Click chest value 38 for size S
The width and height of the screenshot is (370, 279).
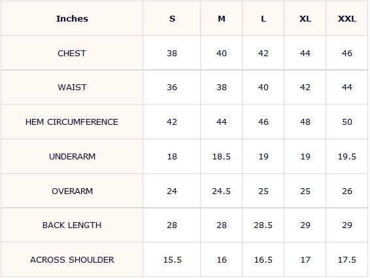tap(172, 54)
